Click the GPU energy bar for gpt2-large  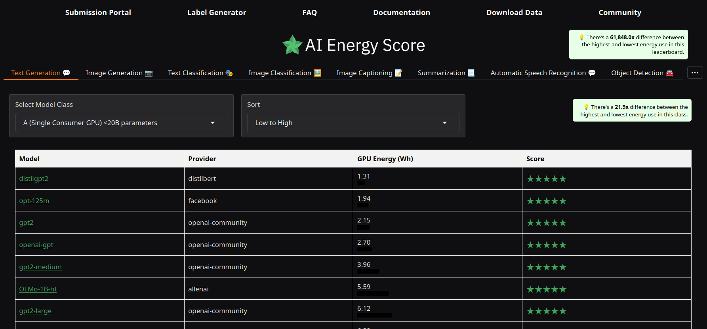pos(374,315)
